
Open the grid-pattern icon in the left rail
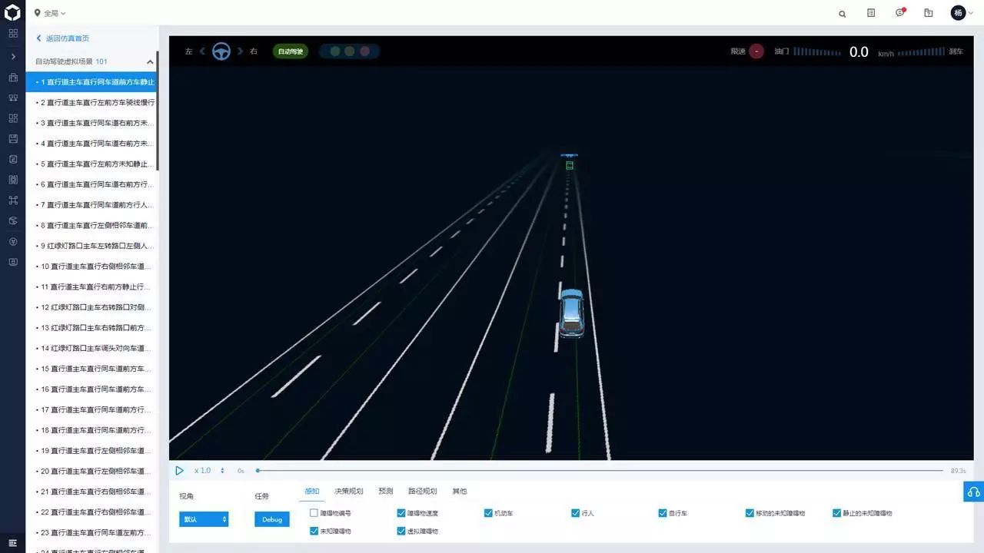click(13, 180)
